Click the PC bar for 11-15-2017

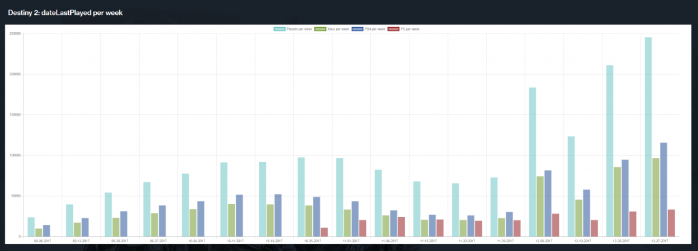(440, 228)
